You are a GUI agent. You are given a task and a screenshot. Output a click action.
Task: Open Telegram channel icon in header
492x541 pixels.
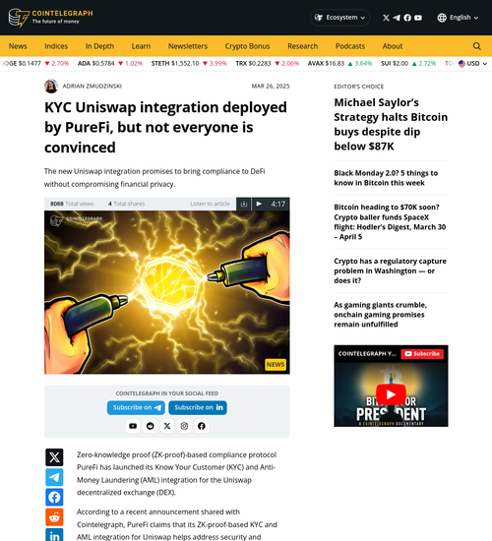[397, 18]
